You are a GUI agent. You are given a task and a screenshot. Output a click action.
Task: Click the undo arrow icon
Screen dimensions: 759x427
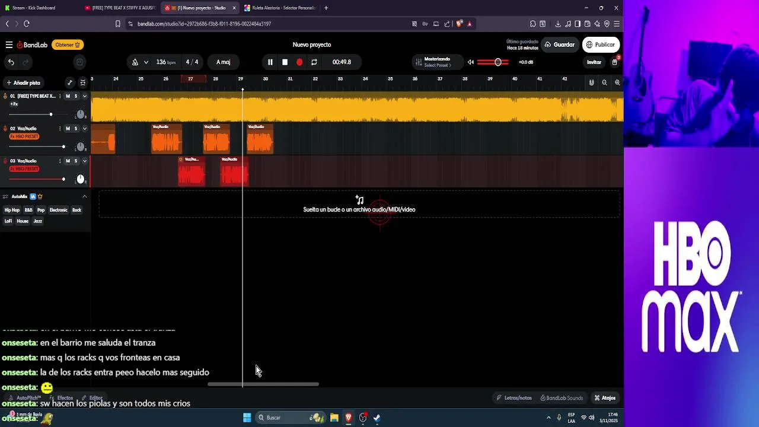click(x=11, y=62)
